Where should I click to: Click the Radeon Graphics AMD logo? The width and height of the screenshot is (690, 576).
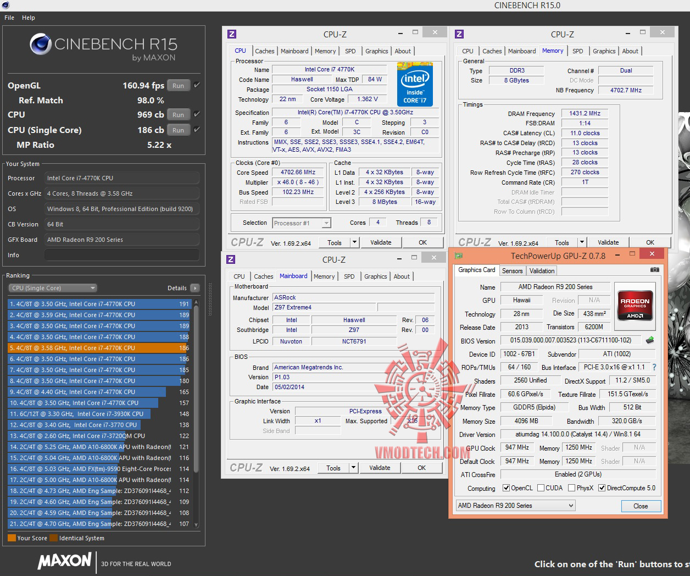(635, 305)
